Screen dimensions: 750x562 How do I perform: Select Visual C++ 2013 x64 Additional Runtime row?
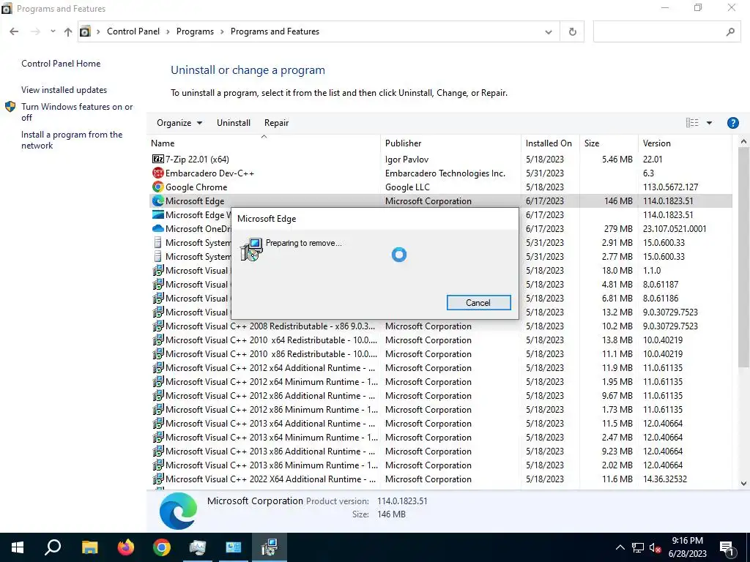pos(440,424)
